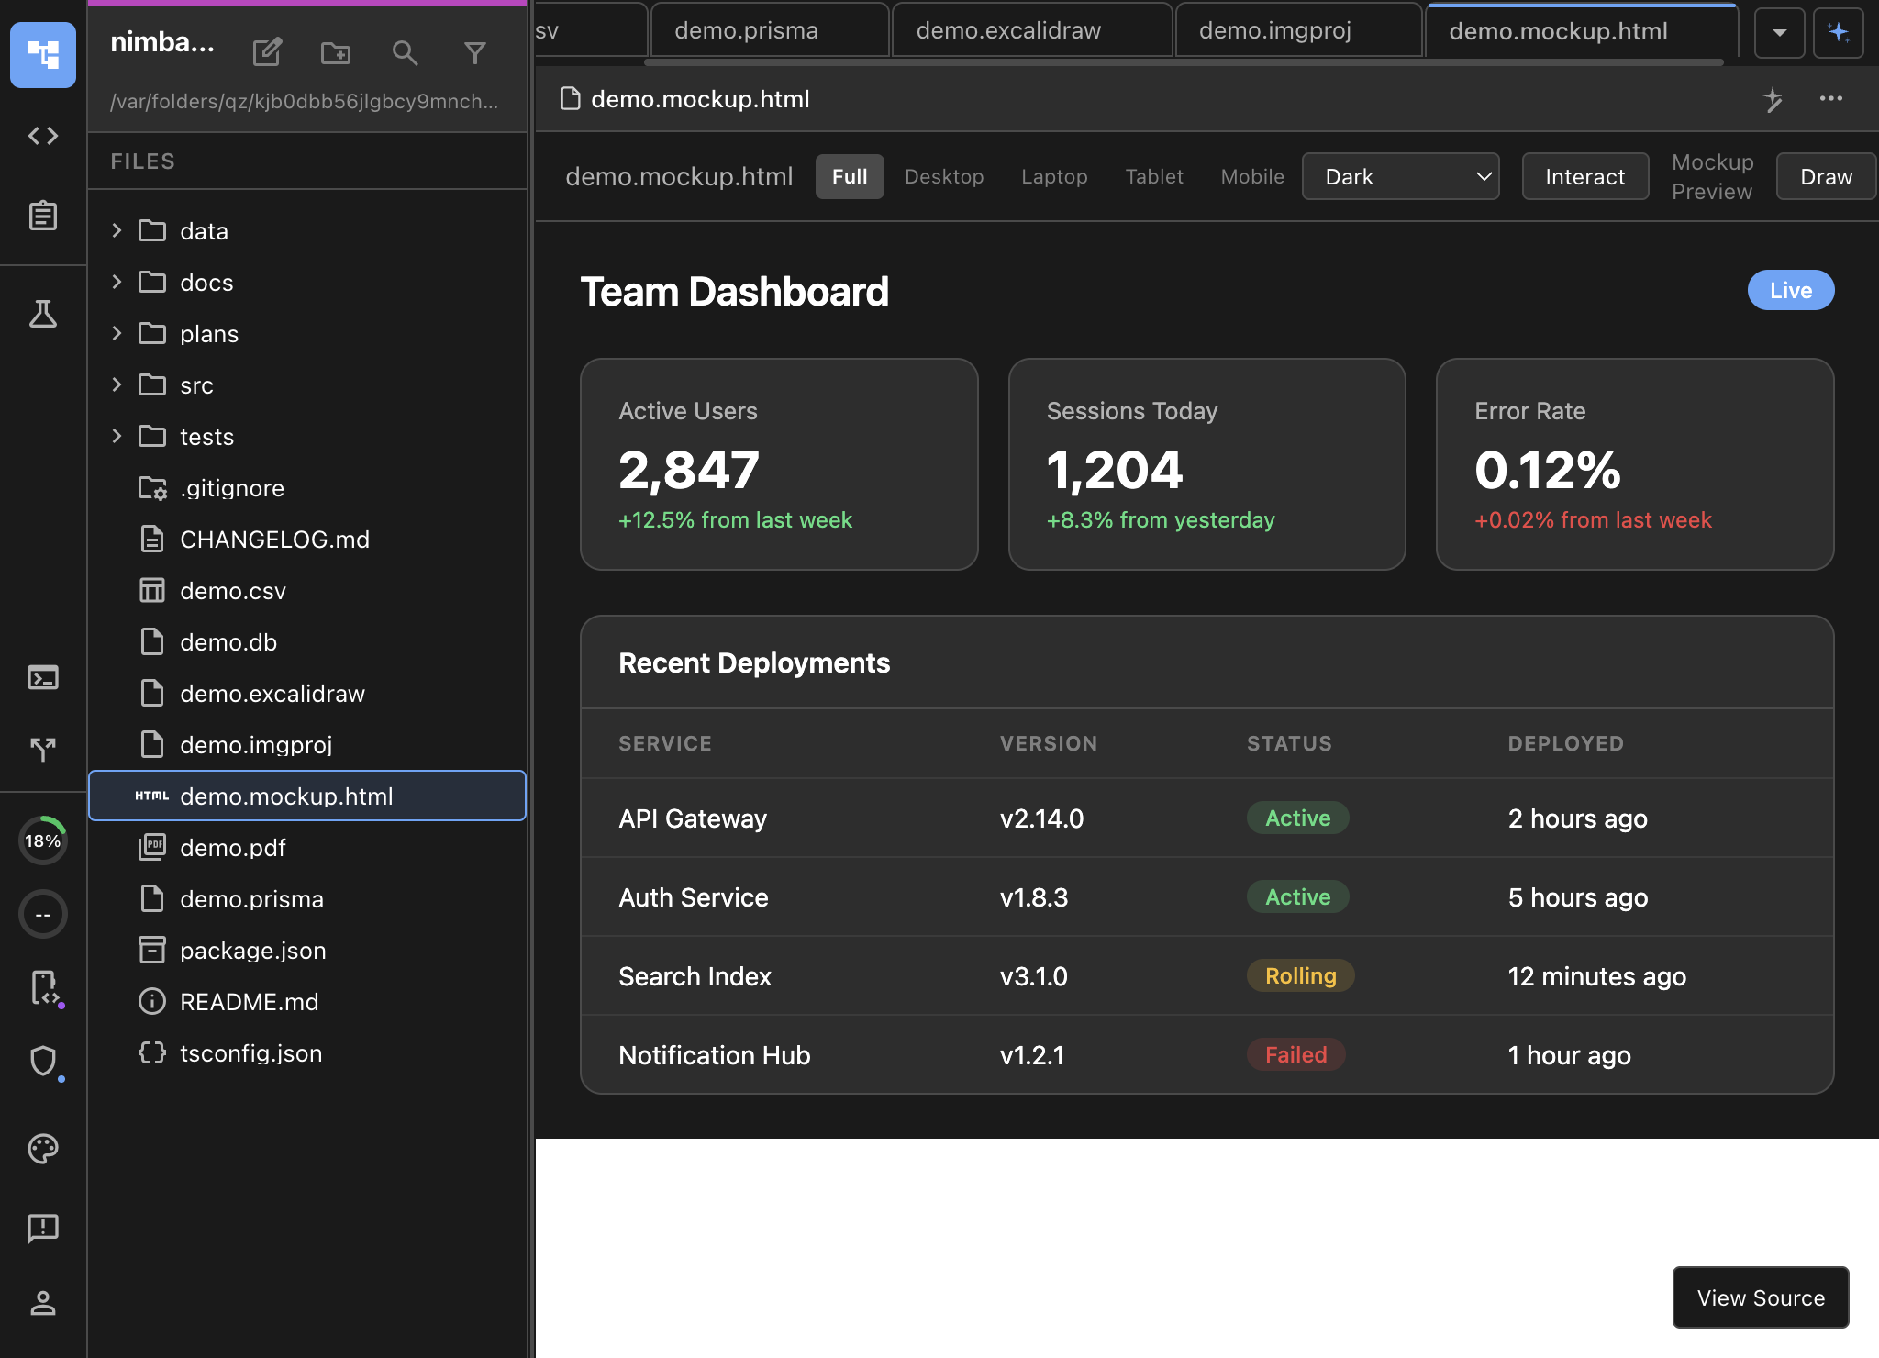Open the terminal panel in the sidebar

tap(42, 677)
